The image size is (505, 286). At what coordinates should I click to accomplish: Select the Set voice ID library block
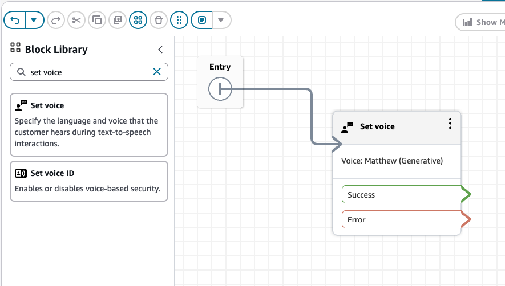[x=89, y=181]
